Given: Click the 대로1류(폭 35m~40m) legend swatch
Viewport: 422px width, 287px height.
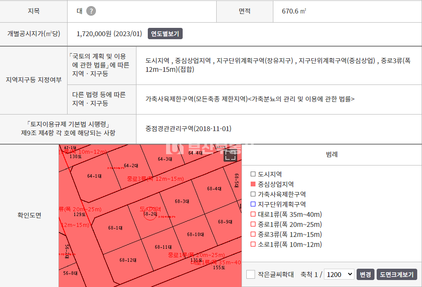Looking at the screenshot, I should coord(253,214).
